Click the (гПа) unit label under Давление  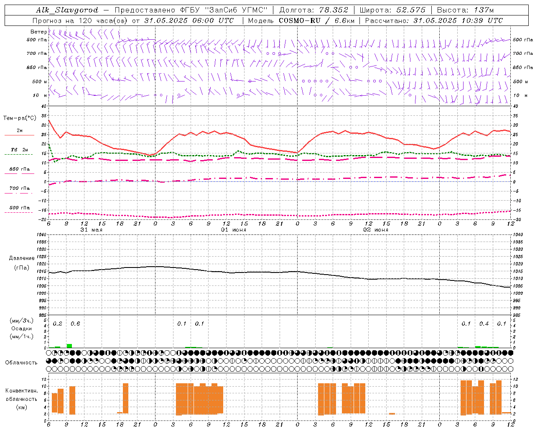point(22,267)
